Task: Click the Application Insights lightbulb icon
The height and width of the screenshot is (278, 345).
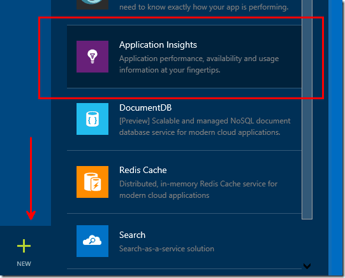Action: [x=92, y=57]
